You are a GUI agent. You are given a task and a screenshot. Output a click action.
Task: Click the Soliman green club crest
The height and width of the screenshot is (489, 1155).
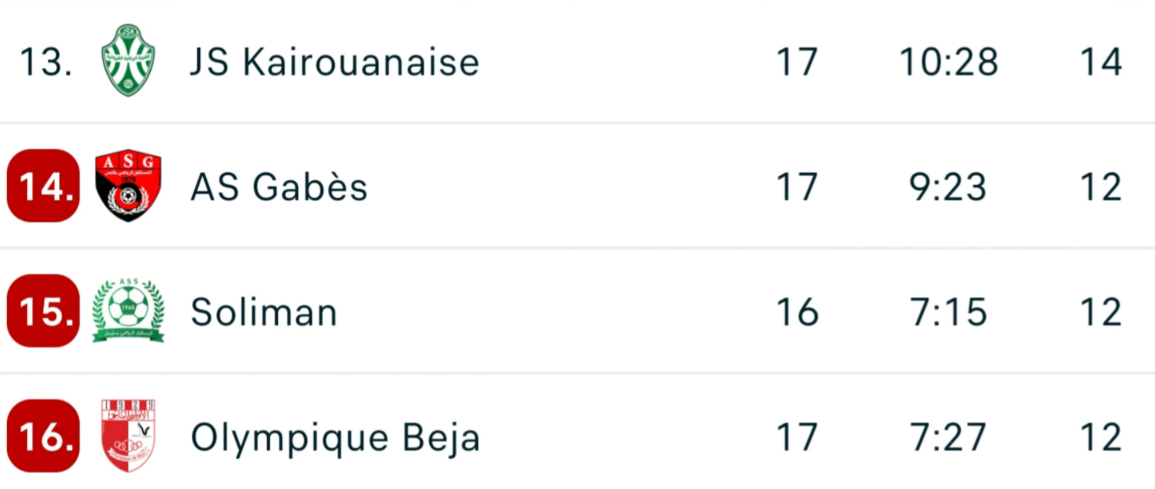(128, 311)
